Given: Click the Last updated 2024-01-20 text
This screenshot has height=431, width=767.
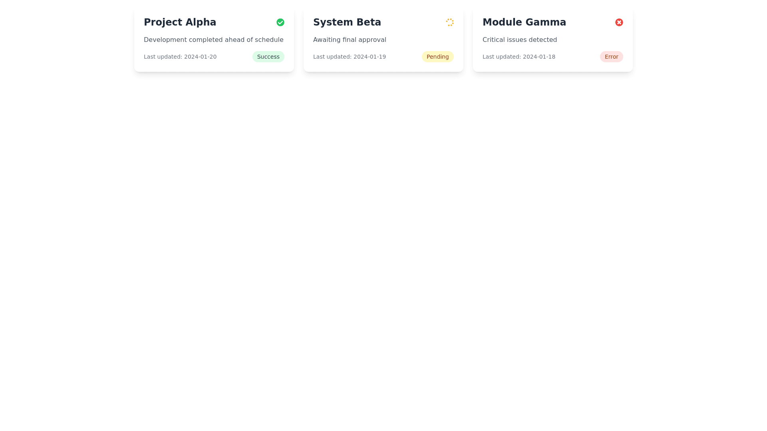Looking at the screenshot, I should click(x=180, y=56).
